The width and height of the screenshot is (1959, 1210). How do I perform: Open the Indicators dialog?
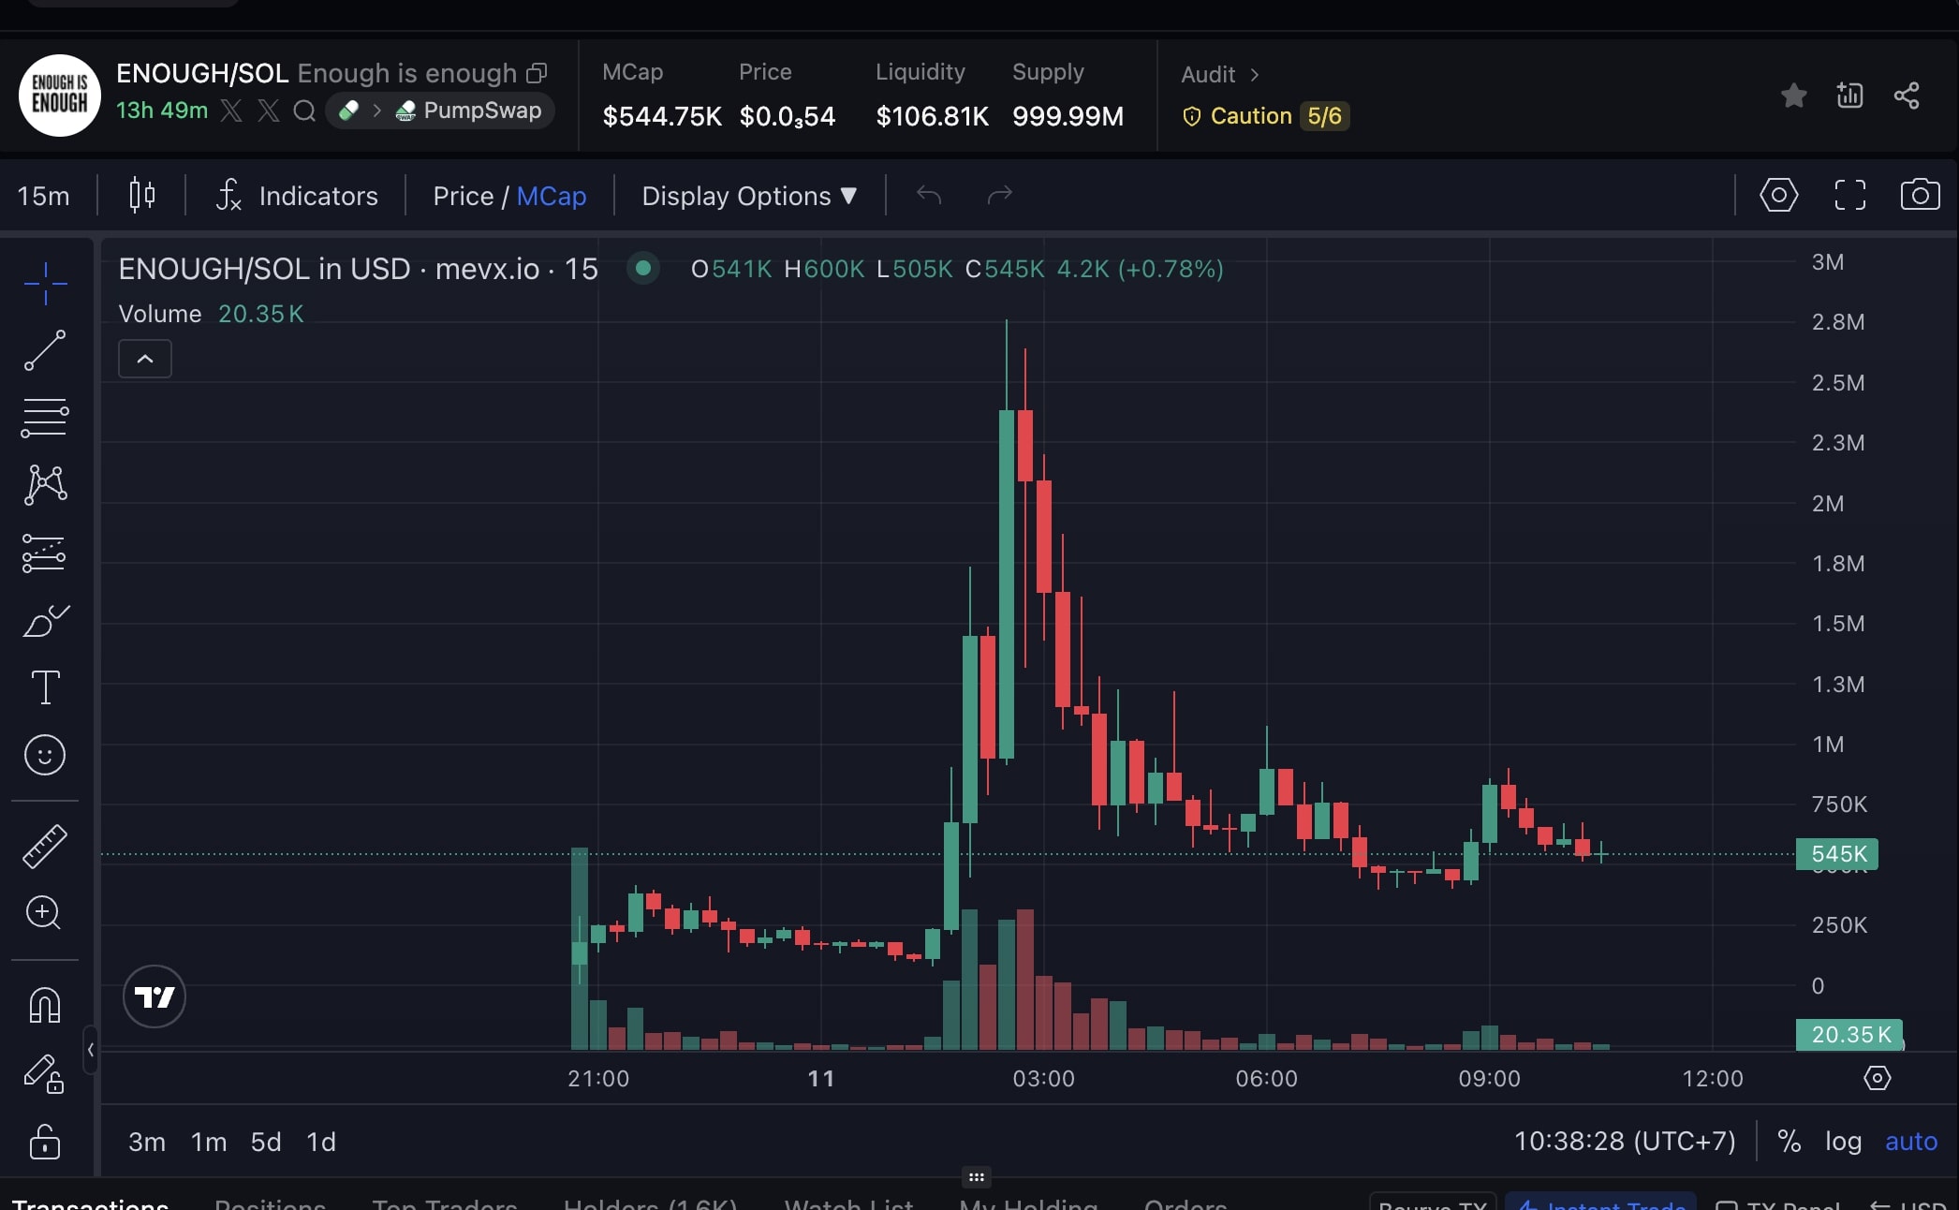[x=297, y=196]
